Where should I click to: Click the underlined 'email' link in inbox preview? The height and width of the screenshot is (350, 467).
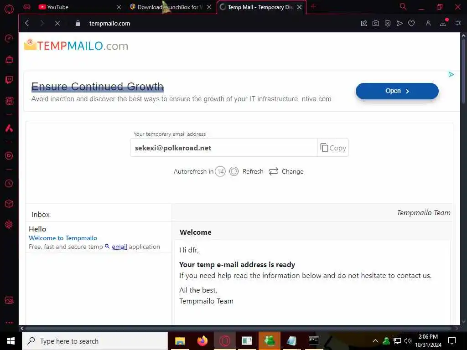click(x=119, y=247)
